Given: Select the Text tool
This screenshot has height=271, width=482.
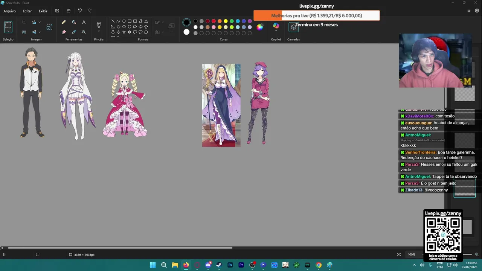Looking at the screenshot, I should pyautogui.click(x=84, y=22).
